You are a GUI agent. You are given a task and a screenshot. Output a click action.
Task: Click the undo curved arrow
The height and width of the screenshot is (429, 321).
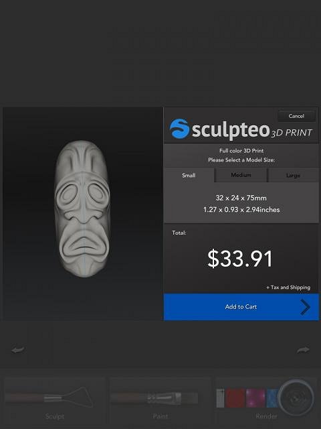(x=18, y=350)
